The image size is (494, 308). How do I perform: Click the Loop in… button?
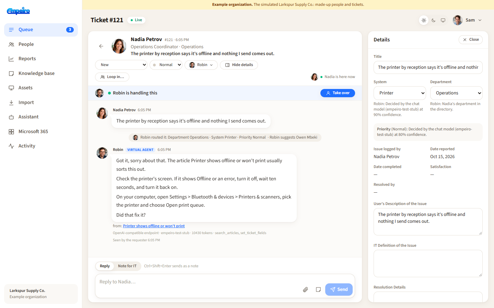pyautogui.click(x=112, y=77)
